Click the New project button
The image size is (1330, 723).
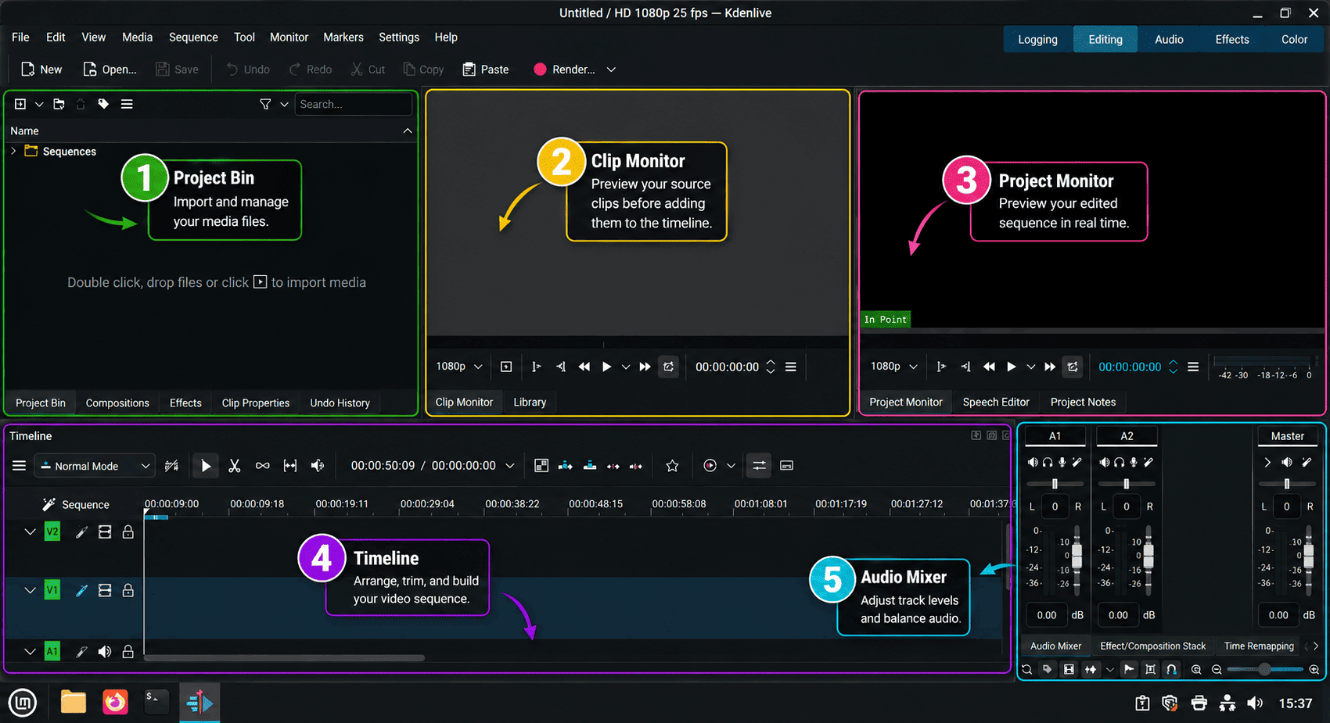tap(41, 70)
